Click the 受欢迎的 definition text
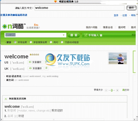138x121 pixels. click(x=57, y=111)
